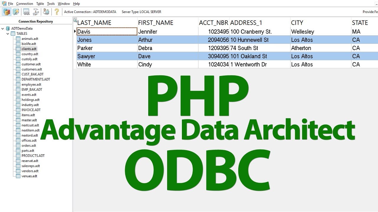Viewport: 378px width, 212px height.
Task: Click the table icon beside country.adt
Action: (18, 54)
